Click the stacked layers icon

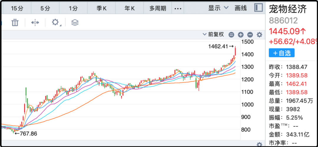[x=75, y=22]
